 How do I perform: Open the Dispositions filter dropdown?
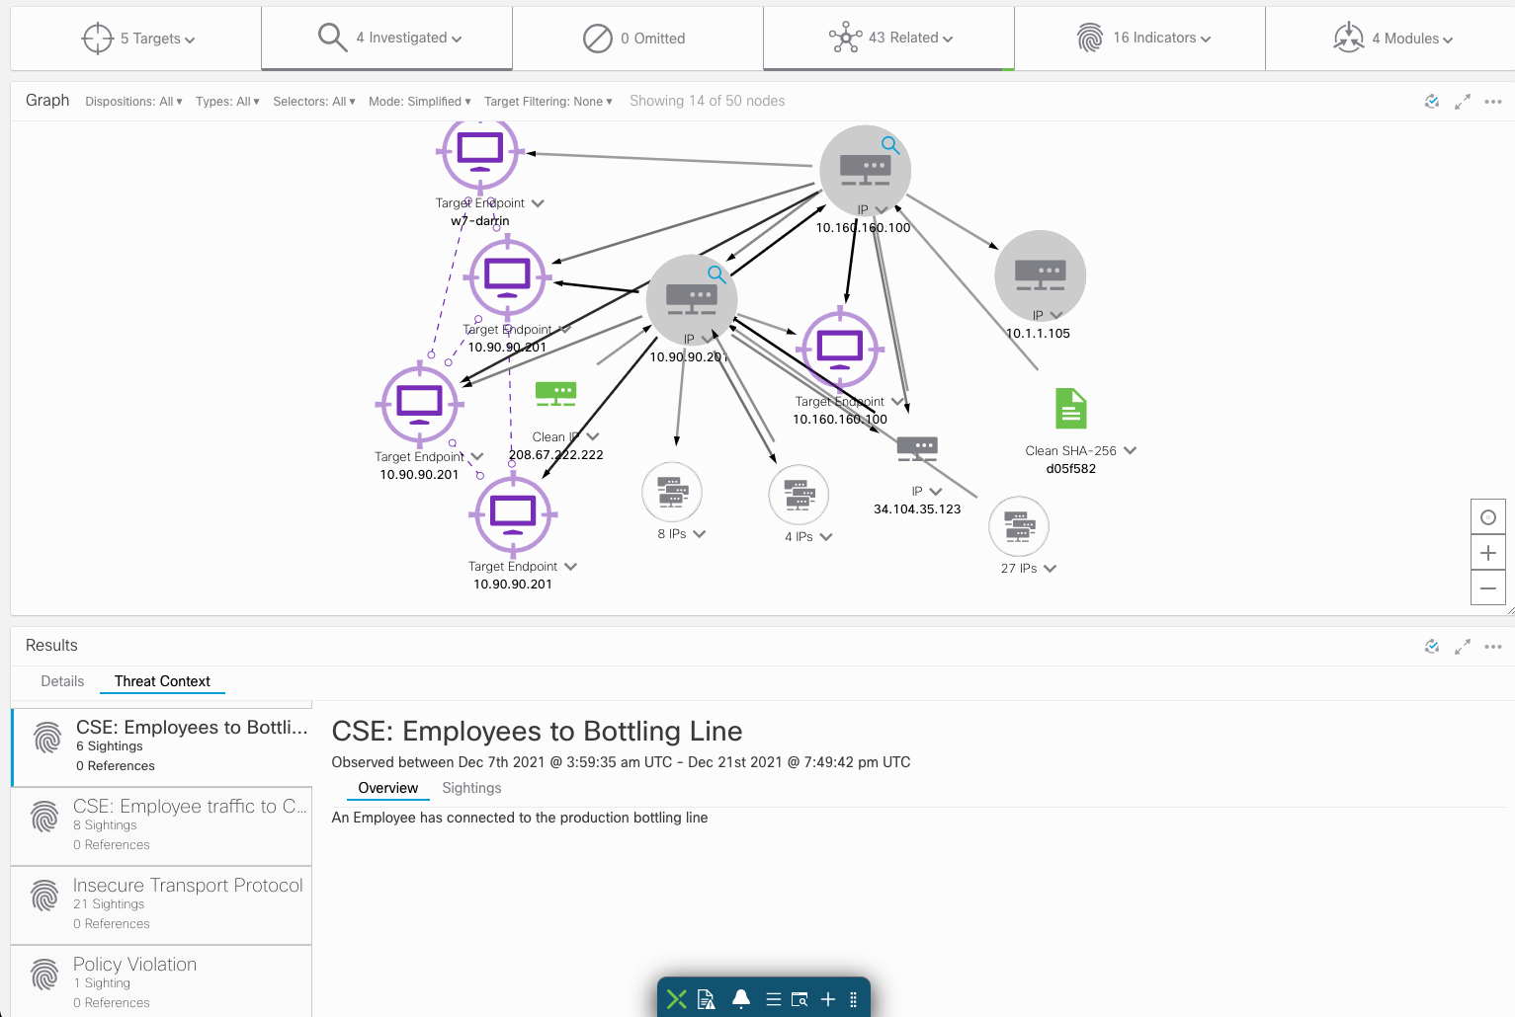[132, 101]
